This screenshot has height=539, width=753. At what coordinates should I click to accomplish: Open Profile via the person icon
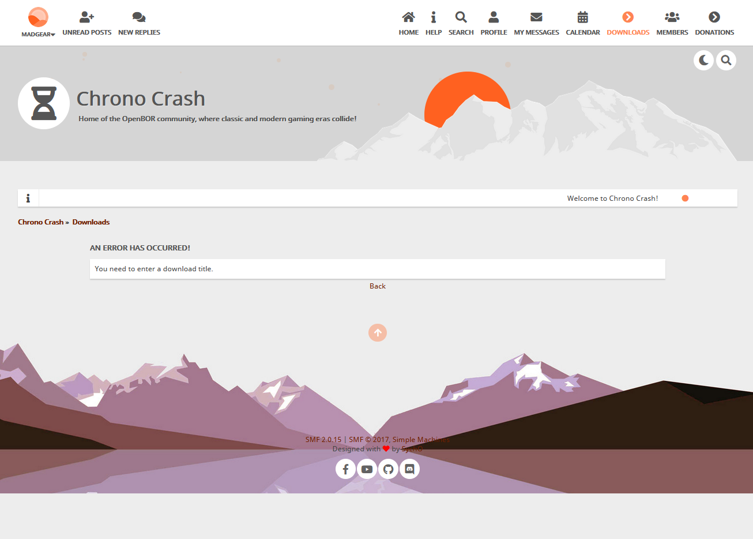tap(494, 17)
